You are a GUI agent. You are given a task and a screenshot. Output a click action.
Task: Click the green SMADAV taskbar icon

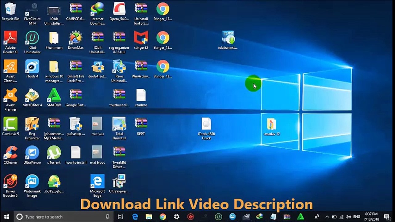click(x=301, y=217)
